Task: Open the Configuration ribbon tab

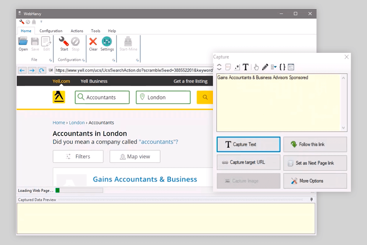Action: (51, 31)
